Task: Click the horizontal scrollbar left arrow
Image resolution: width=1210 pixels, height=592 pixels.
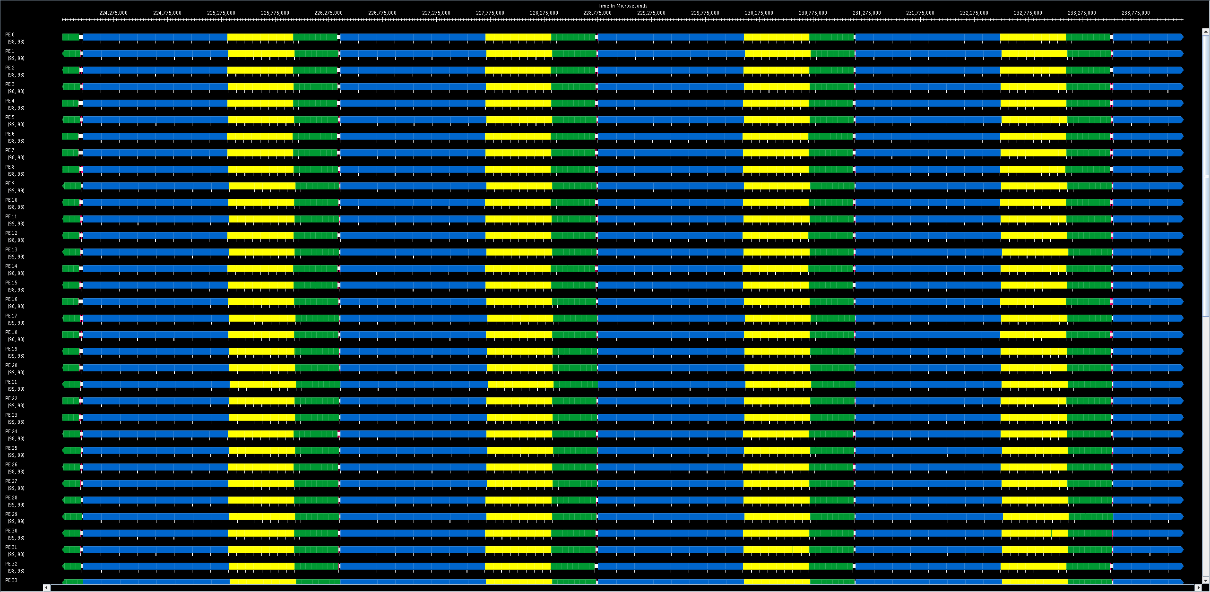Action: [x=46, y=588]
